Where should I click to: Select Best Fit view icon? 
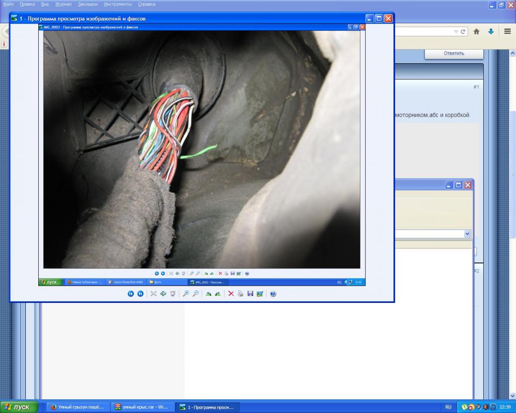[x=154, y=294]
